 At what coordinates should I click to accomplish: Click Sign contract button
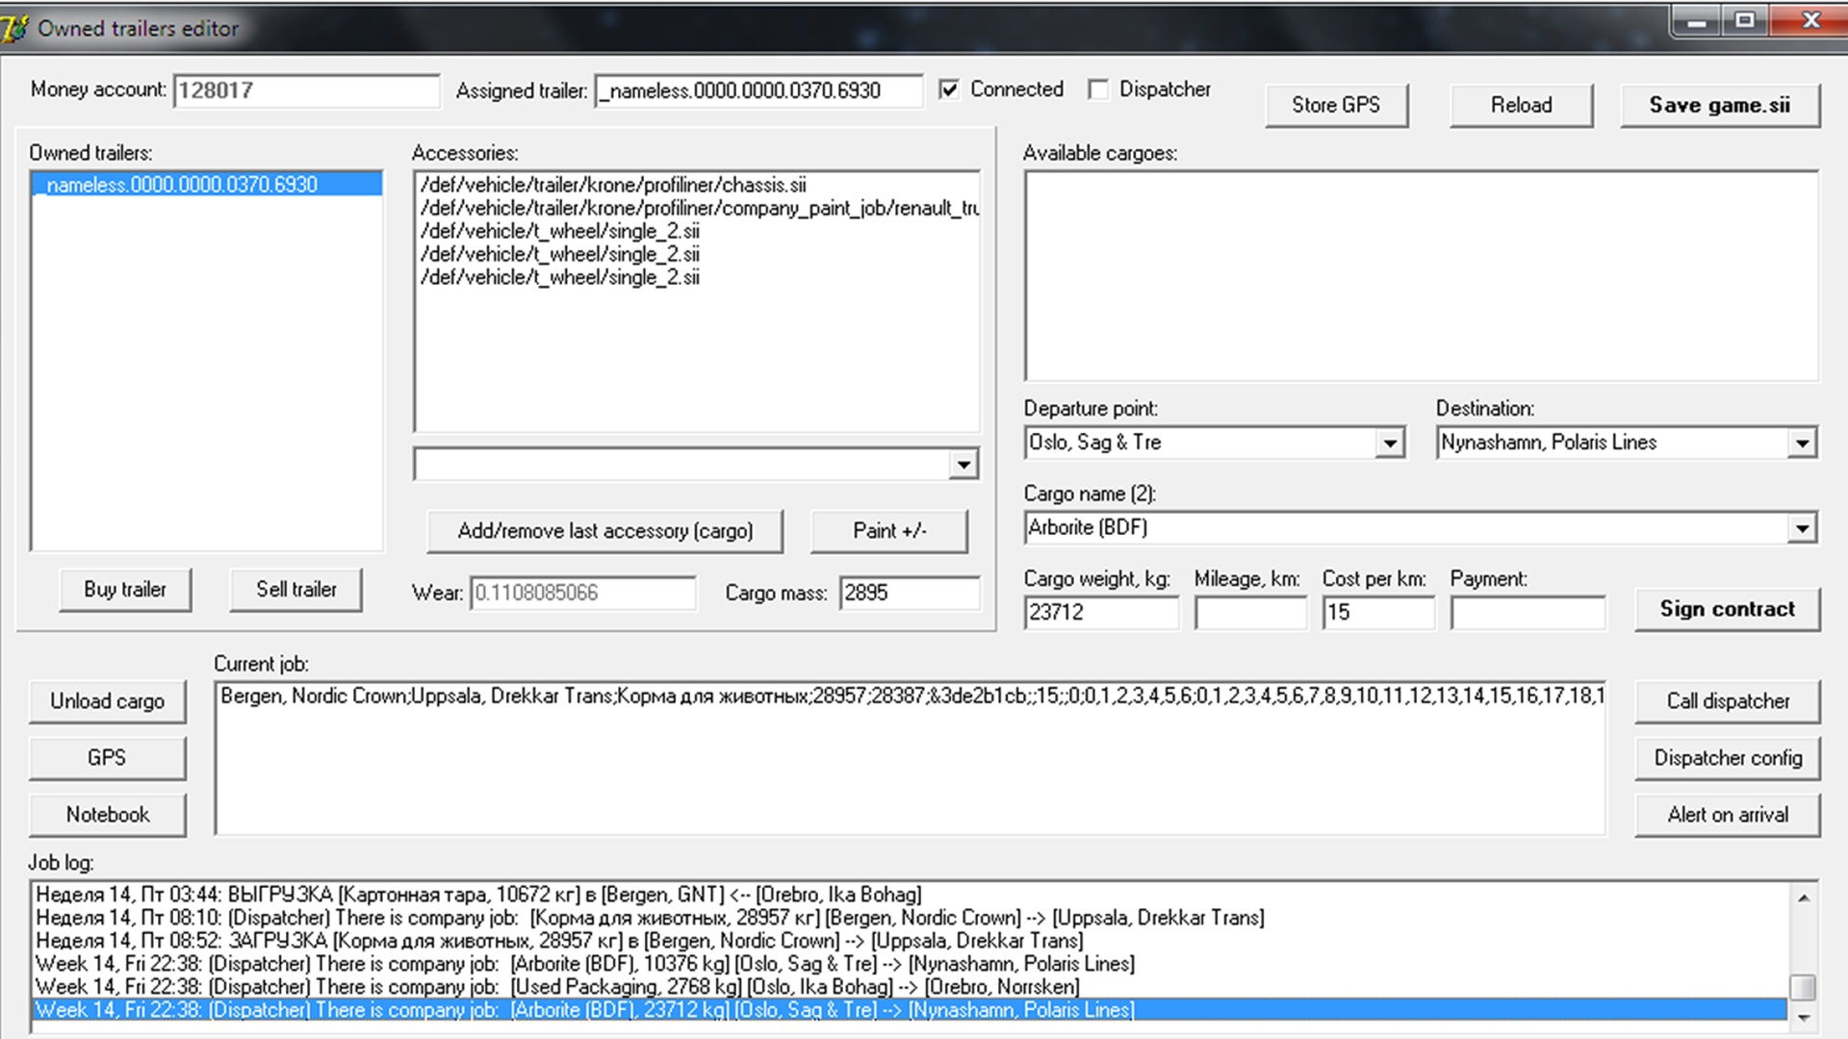point(1727,609)
